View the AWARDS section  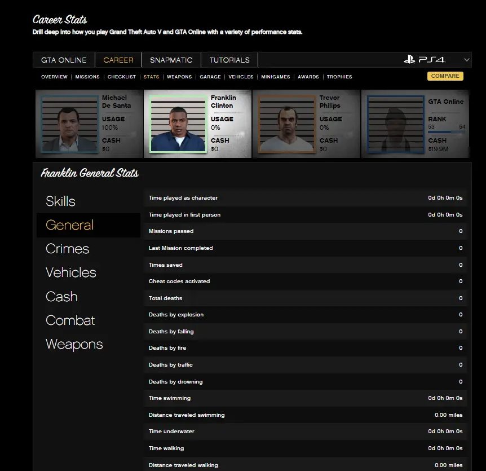tap(308, 77)
